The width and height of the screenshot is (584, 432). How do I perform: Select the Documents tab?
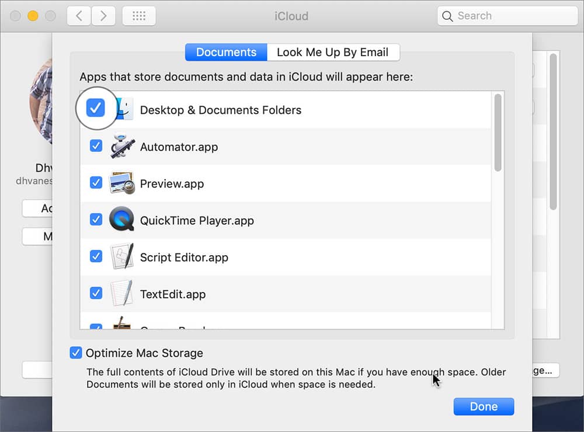[x=226, y=52]
